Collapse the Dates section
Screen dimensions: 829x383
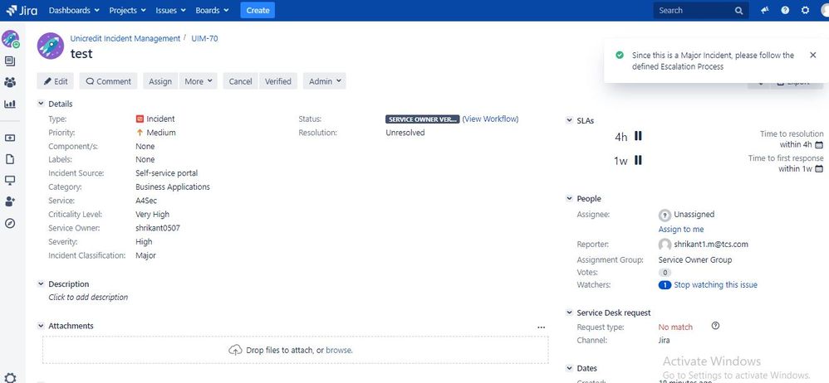(x=569, y=368)
